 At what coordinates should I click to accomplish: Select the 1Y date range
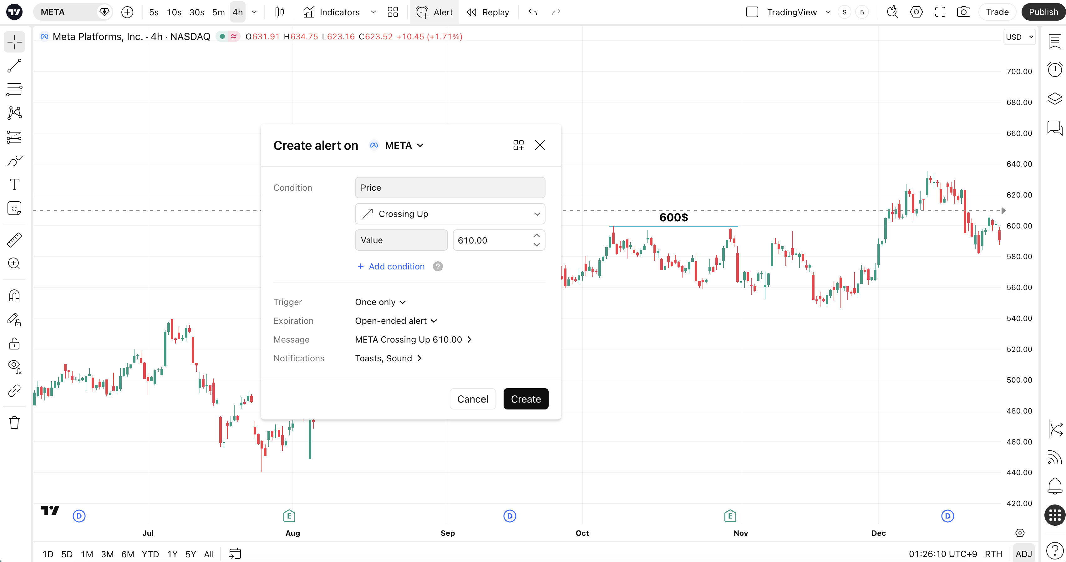(172, 554)
